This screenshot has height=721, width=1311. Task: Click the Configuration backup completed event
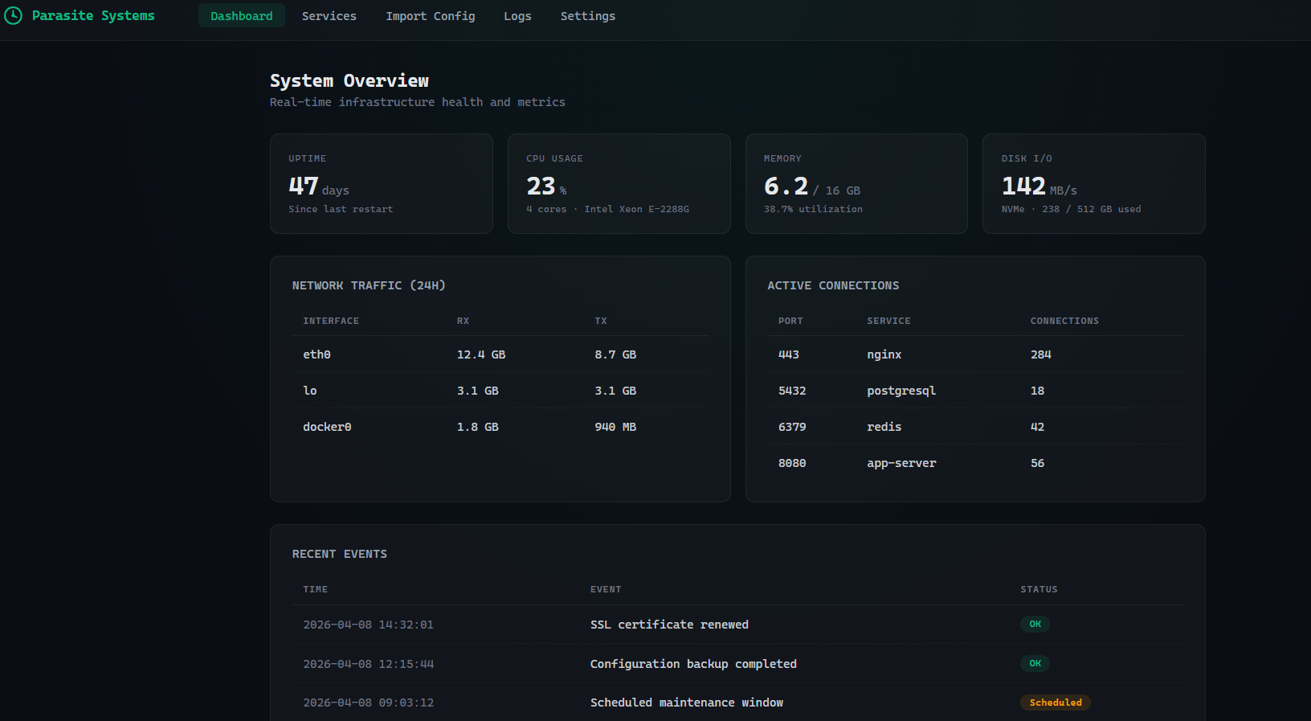(x=693, y=664)
